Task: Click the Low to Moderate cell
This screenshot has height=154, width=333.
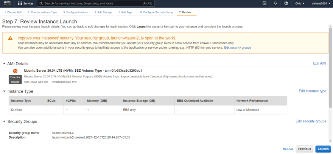Action: coord(260,110)
